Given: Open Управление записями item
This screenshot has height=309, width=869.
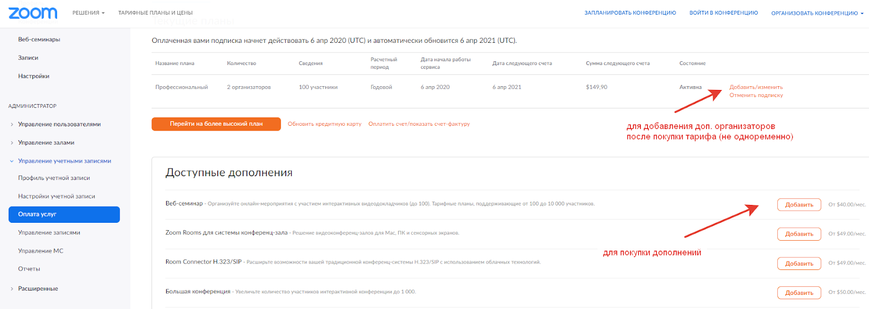Looking at the screenshot, I should point(49,233).
